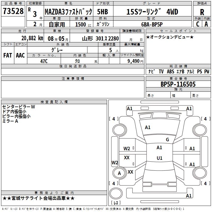Click the G mark on the windshield

pos(167,140)
